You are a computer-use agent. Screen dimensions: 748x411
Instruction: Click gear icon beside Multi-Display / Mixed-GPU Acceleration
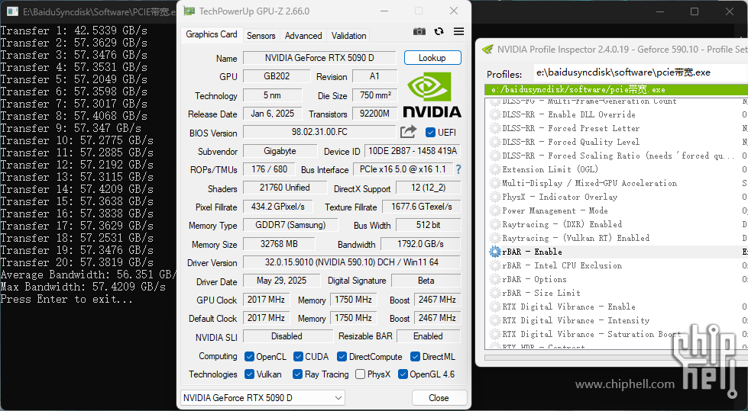pyautogui.click(x=494, y=183)
